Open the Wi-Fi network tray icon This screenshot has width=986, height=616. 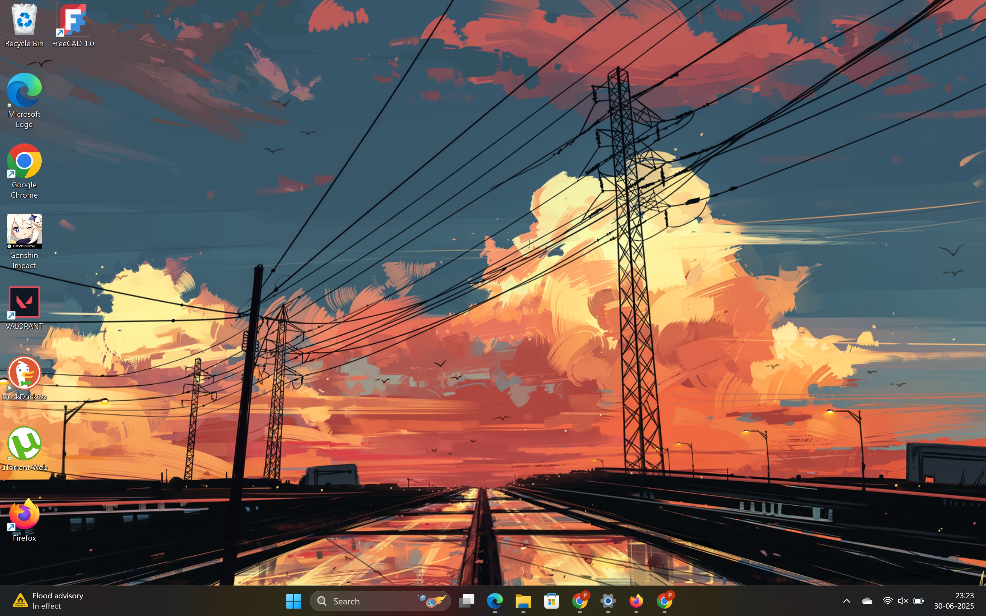pos(887,601)
